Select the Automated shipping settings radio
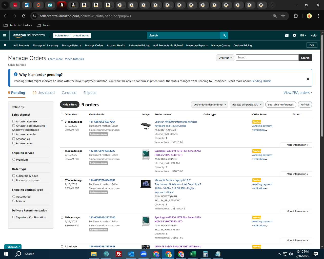 (14, 196)
